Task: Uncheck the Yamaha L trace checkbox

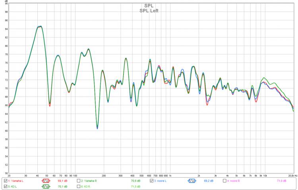Action: coord(5,180)
